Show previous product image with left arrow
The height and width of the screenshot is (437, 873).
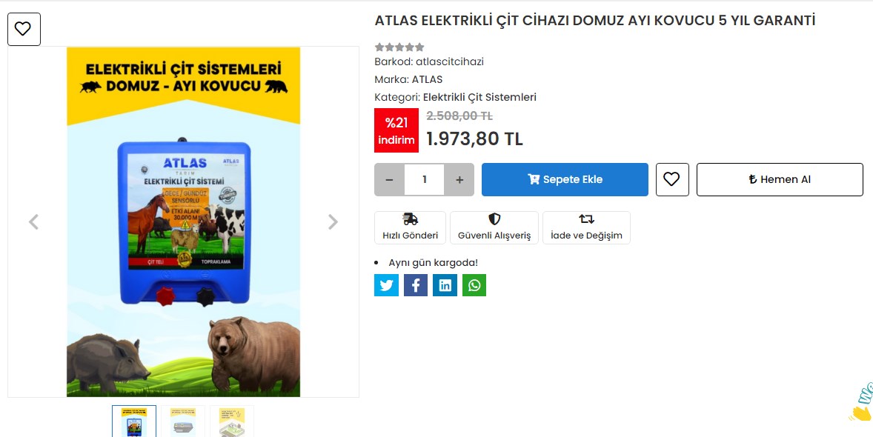coord(33,221)
